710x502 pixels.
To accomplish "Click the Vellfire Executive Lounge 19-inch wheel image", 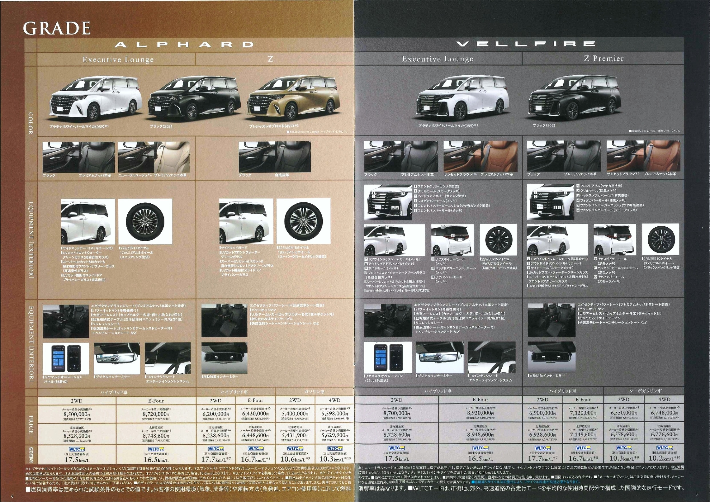I will [x=498, y=239].
